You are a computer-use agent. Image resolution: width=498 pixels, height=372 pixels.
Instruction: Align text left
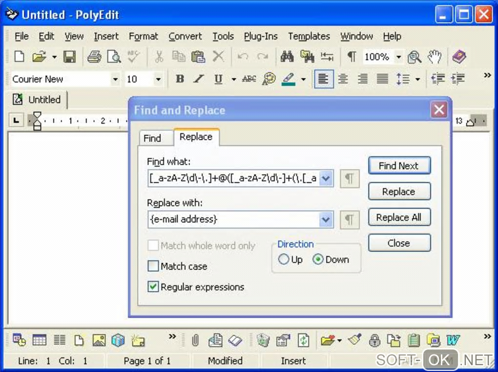324,79
